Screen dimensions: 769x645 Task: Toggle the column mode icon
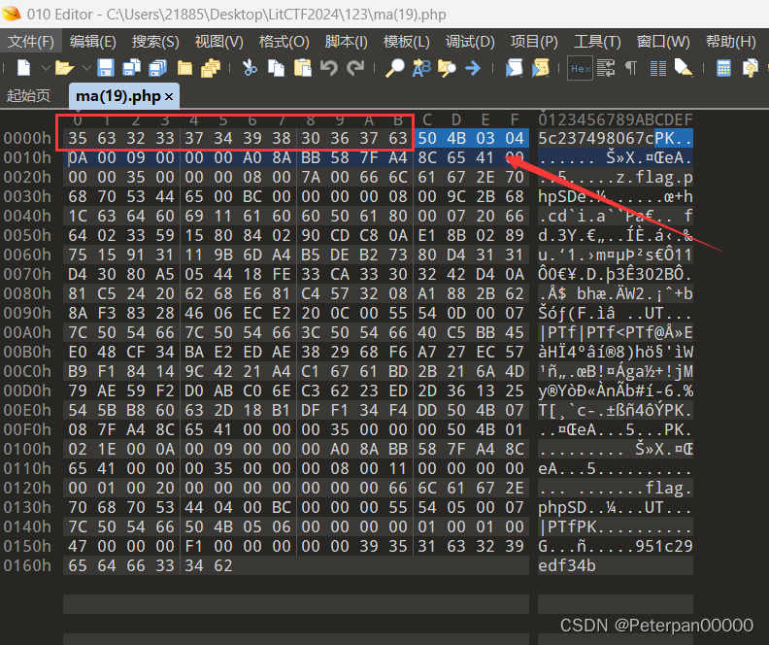(x=657, y=68)
